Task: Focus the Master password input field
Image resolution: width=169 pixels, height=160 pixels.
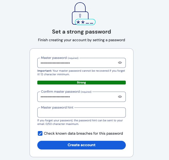Action: (77, 63)
